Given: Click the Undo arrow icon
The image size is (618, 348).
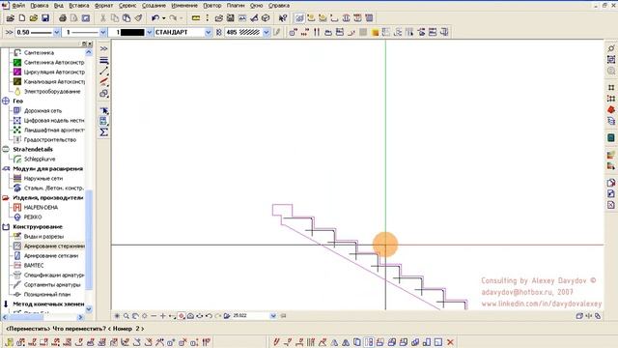Looking at the screenshot, I should [x=155, y=18].
